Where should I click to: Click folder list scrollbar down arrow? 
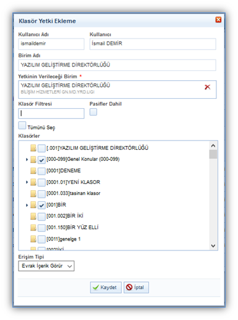213,245
